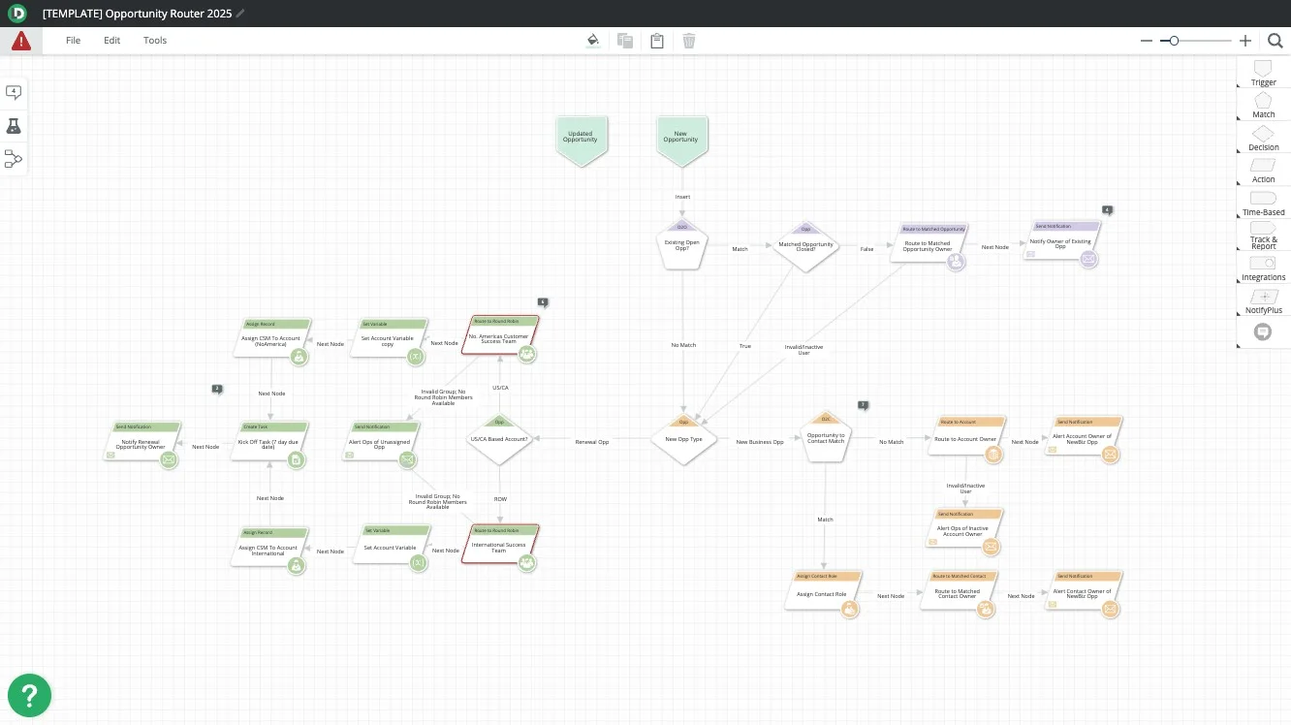Click the flow diagram sidebar icon
The image size is (1291, 725).
click(x=14, y=159)
